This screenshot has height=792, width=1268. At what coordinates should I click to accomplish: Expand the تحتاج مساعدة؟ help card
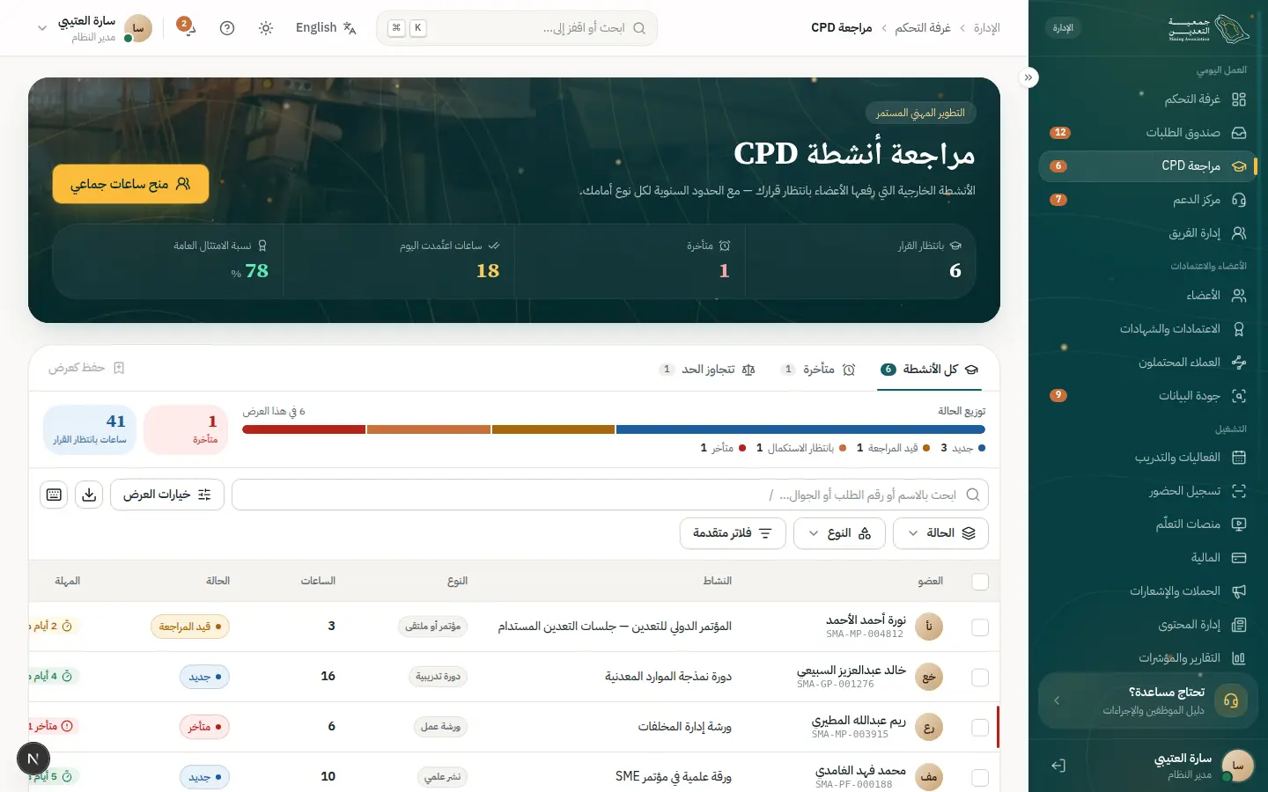click(1148, 700)
